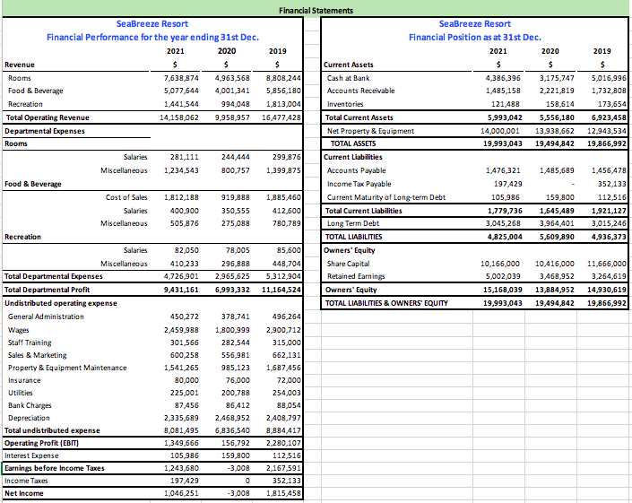
Task: Click the 'Revenue' heading cell
Action: tap(20, 65)
